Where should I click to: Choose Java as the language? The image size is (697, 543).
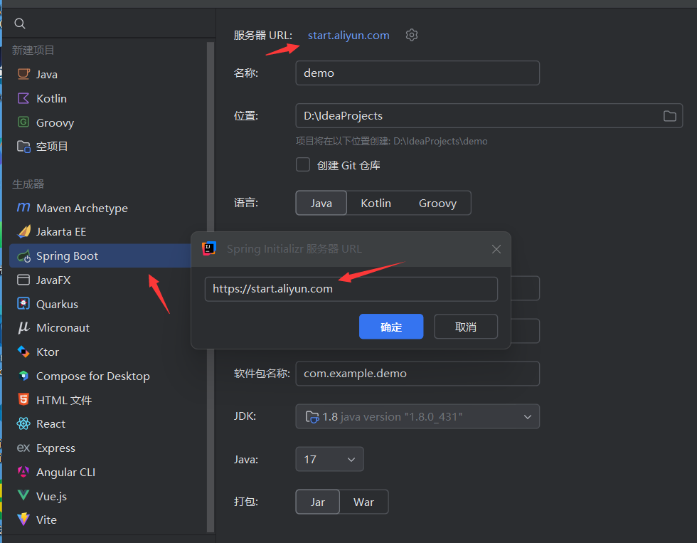tap(321, 203)
